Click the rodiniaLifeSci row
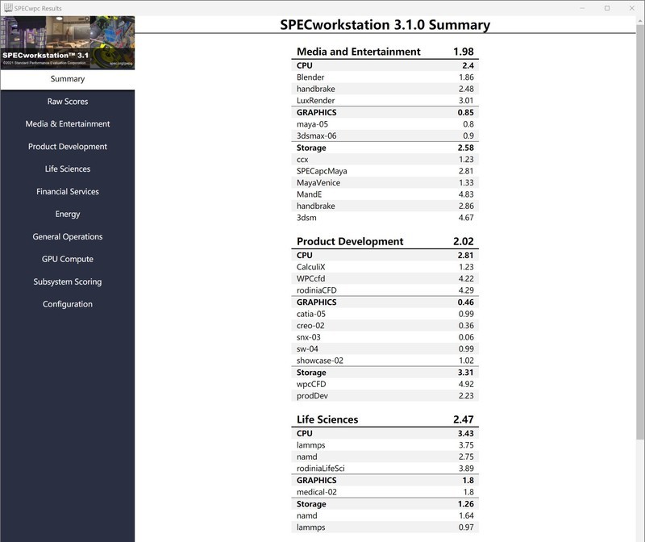This screenshot has width=645, height=542. click(385, 469)
